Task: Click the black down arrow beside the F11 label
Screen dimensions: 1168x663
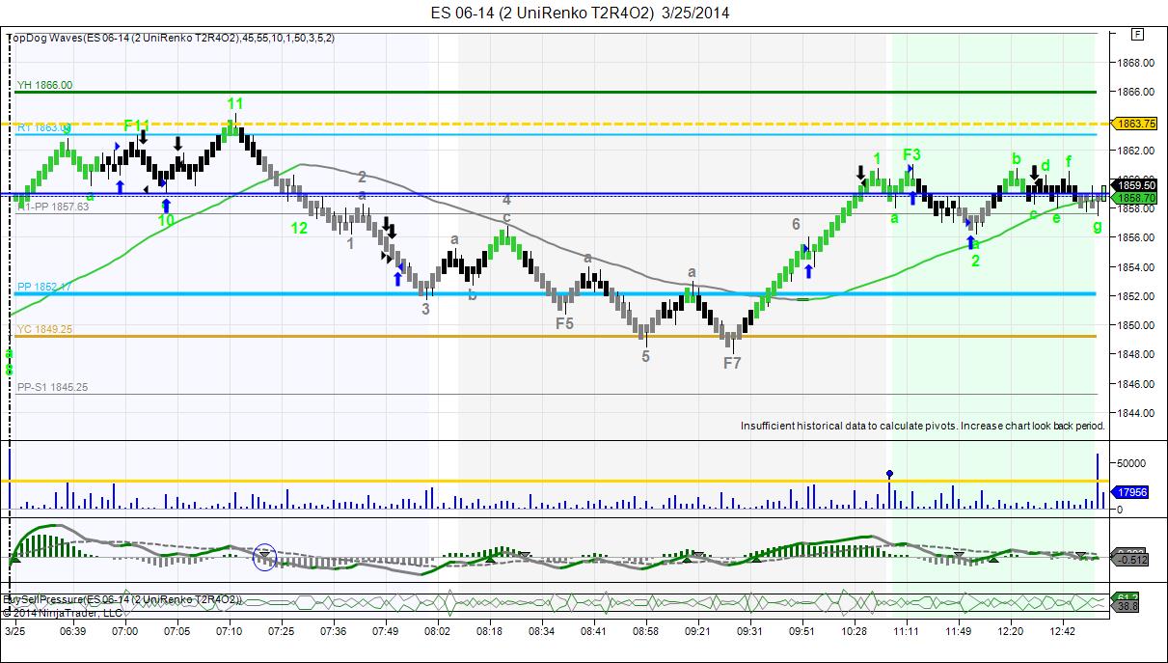Action: 143,138
